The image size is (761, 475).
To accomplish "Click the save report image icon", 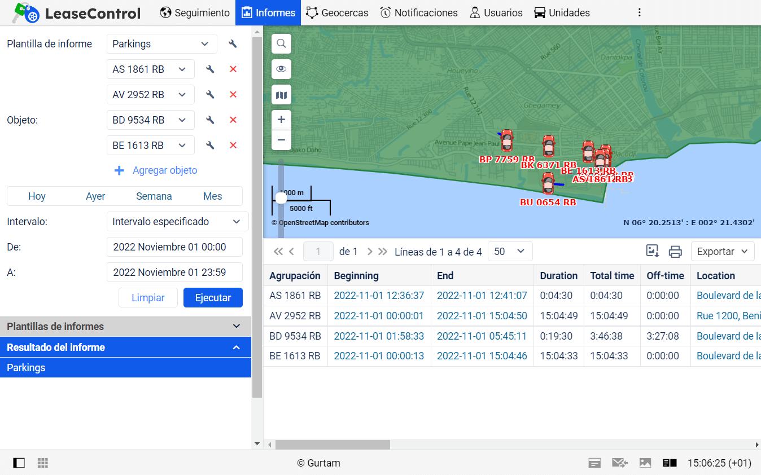I will click(x=653, y=252).
